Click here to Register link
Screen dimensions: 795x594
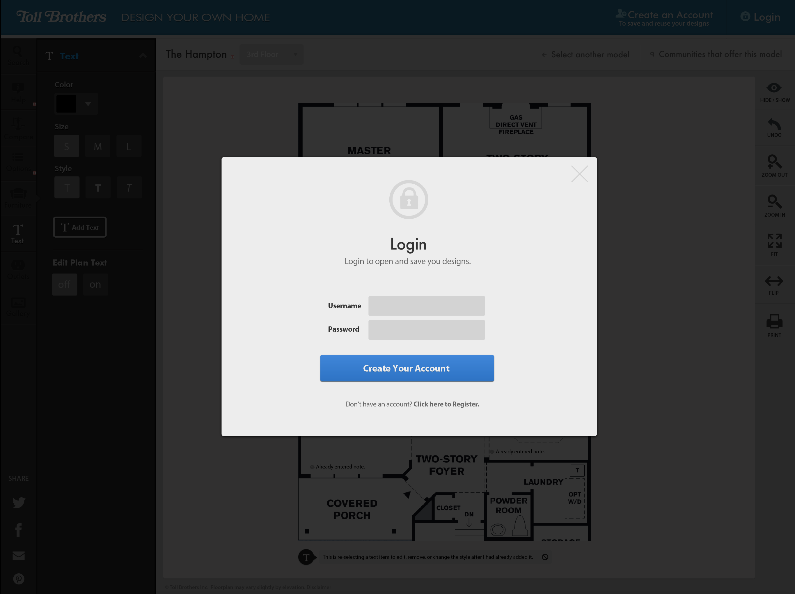pyautogui.click(x=446, y=404)
